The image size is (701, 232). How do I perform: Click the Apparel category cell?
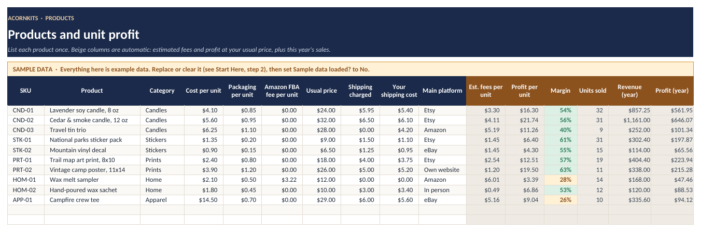pos(162,199)
